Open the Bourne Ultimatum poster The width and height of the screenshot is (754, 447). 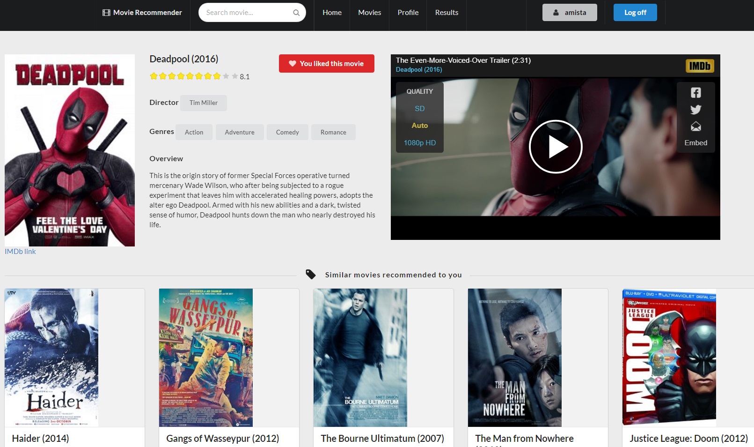point(360,358)
